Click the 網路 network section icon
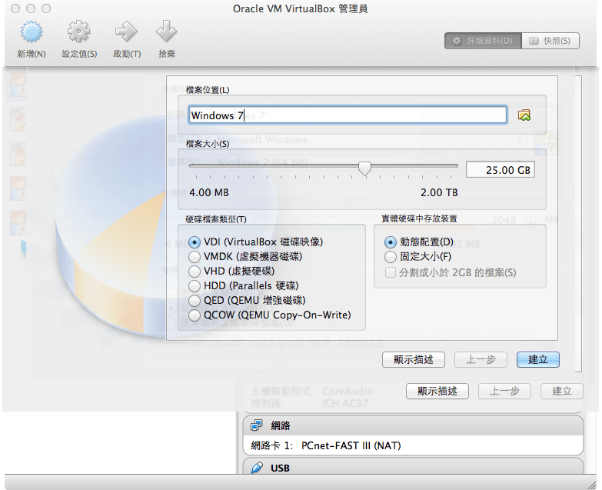 [x=257, y=425]
